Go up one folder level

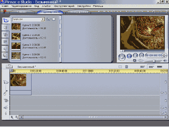tap(48, 19)
